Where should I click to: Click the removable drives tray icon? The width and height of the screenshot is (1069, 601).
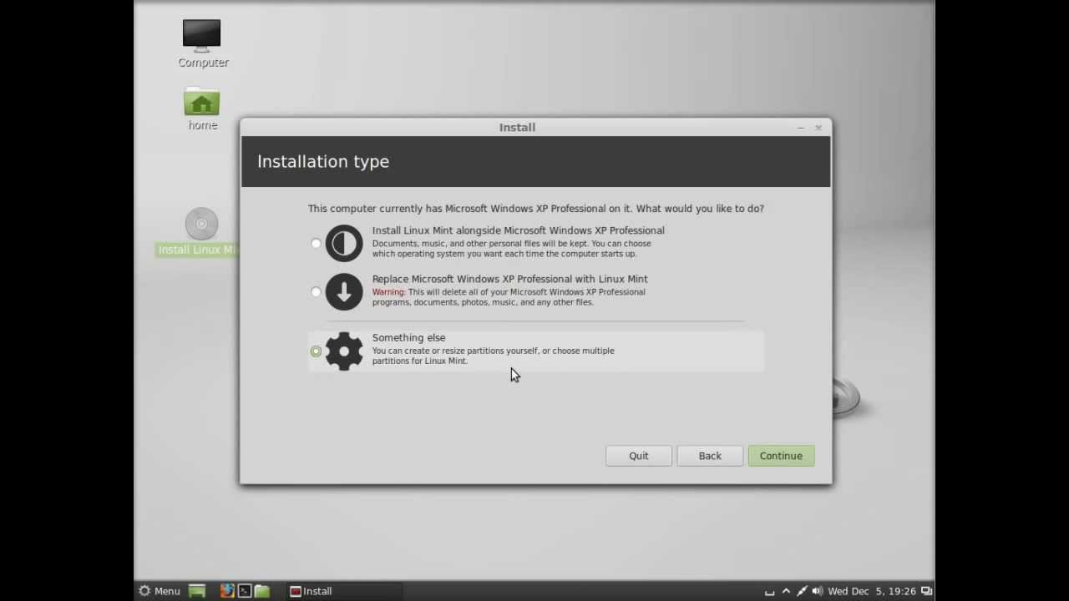point(770,592)
